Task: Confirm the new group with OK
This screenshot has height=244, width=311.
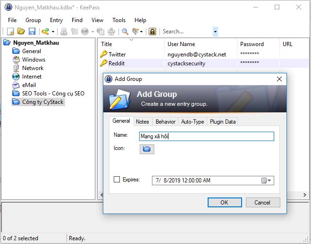Action: [225, 202]
